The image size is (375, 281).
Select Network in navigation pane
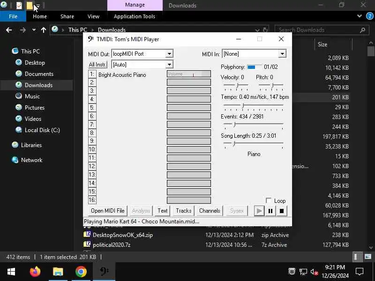click(x=31, y=160)
